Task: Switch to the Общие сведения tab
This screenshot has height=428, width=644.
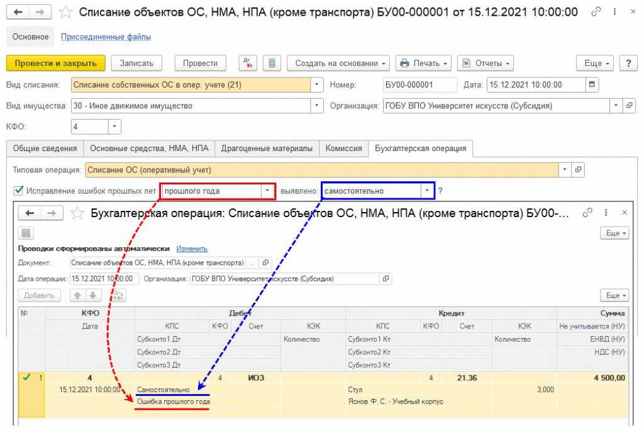Action: point(45,149)
